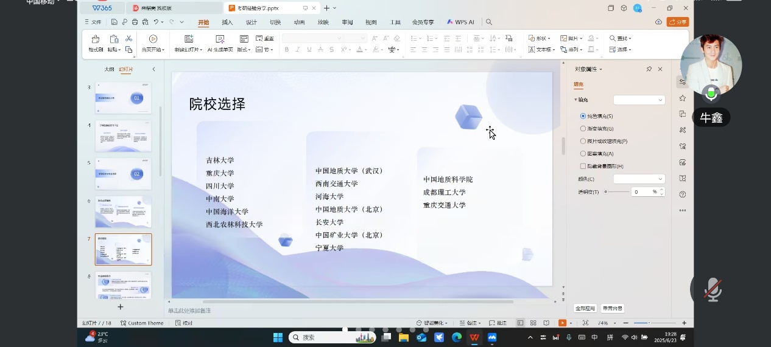Viewport: 771px width, 347px height.
Task: Select 图片或纹理填充(P) radio option
Action: [583, 141]
